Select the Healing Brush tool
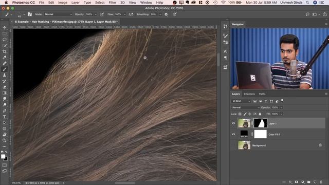Image resolution: width=329 pixels, height=185 pixels. point(5,63)
